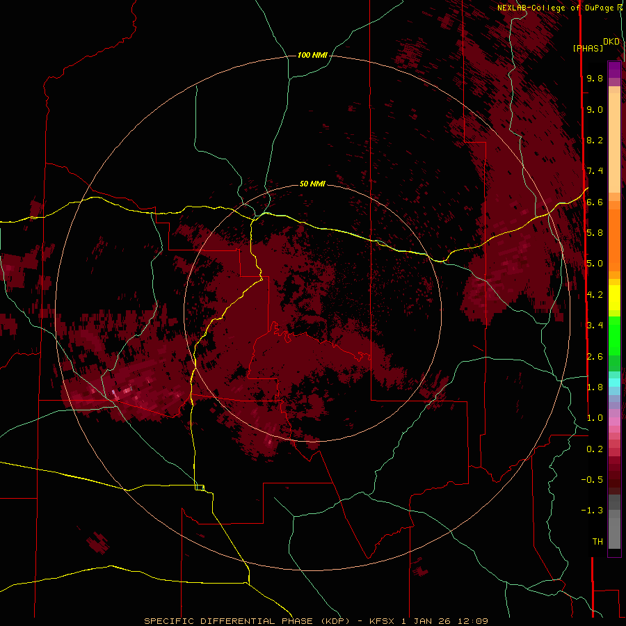This screenshot has width=626, height=626.
Task: Click the 0.2 scale label
Action: [x=595, y=449]
